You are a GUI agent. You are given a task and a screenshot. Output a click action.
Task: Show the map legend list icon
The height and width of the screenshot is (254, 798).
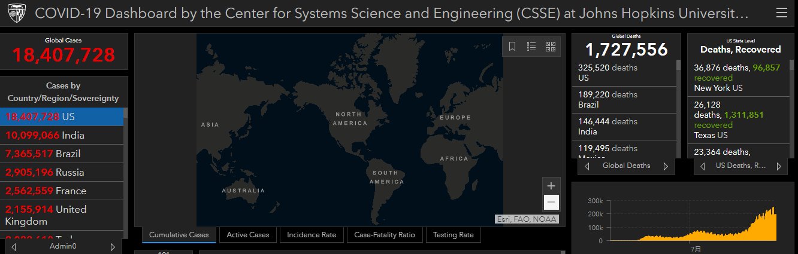531,46
